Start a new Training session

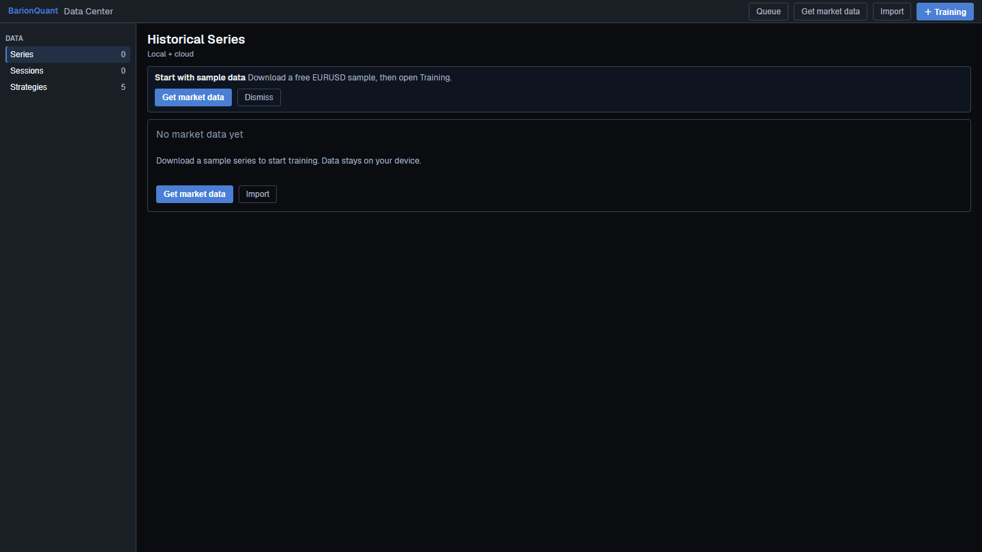click(945, 12)
